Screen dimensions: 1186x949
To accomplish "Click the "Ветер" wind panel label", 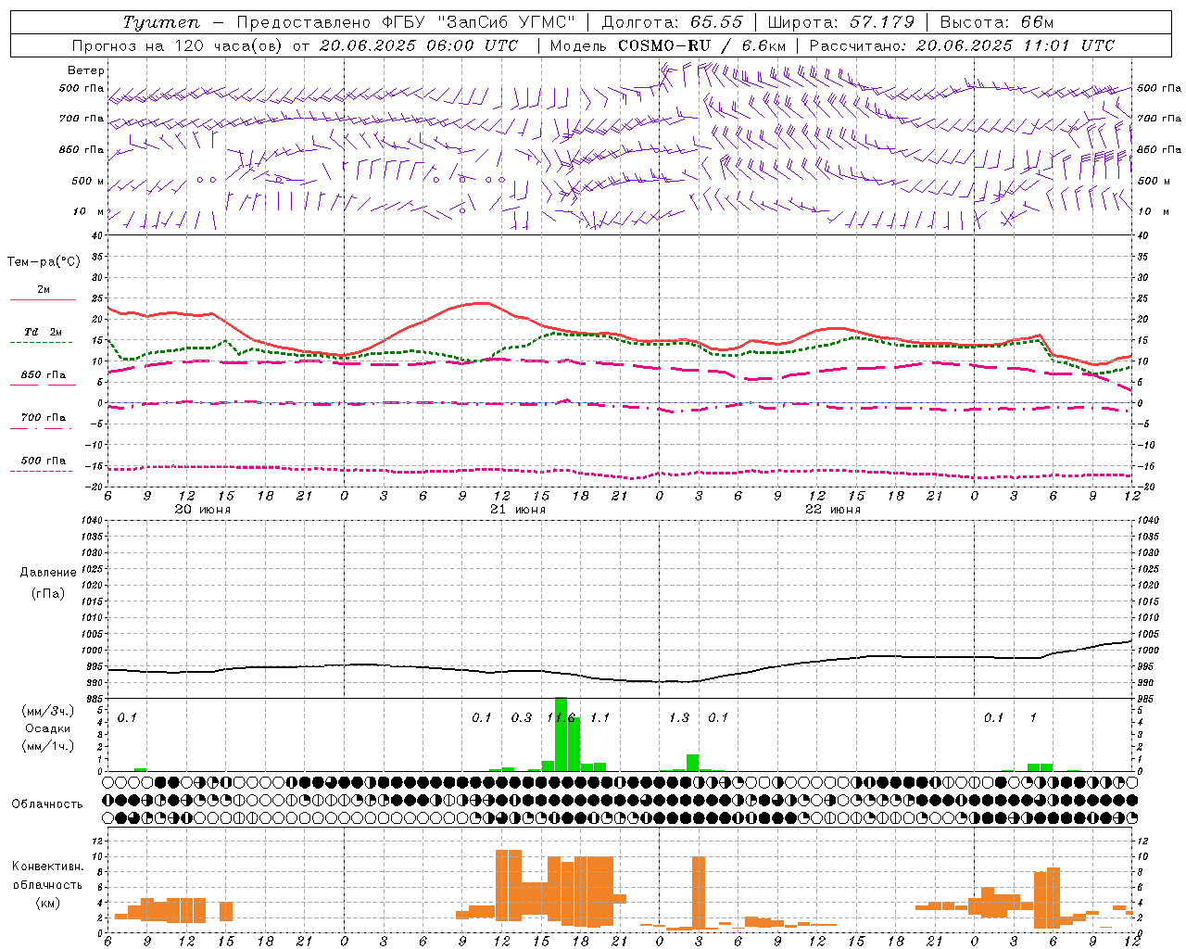I will tap(86, 70).
